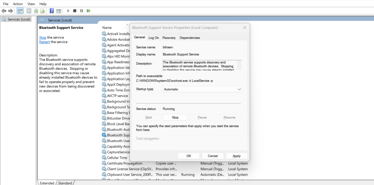This screenshot has width=374, height=185.
Task: Select the Bluetooth User service name
Action: pyautogui.click(x=118, y=140)
